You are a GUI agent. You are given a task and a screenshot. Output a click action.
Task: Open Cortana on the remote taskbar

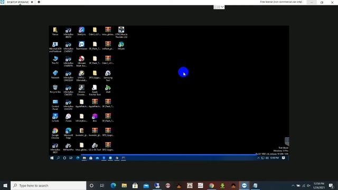tap(64, 158)
